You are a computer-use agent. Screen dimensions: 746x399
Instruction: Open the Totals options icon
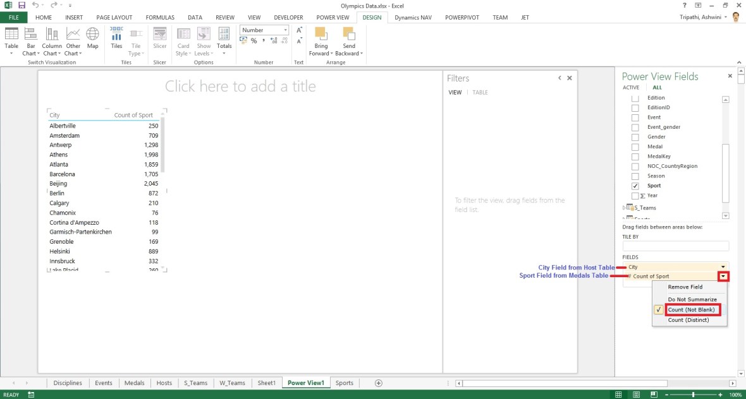point(224,35)
